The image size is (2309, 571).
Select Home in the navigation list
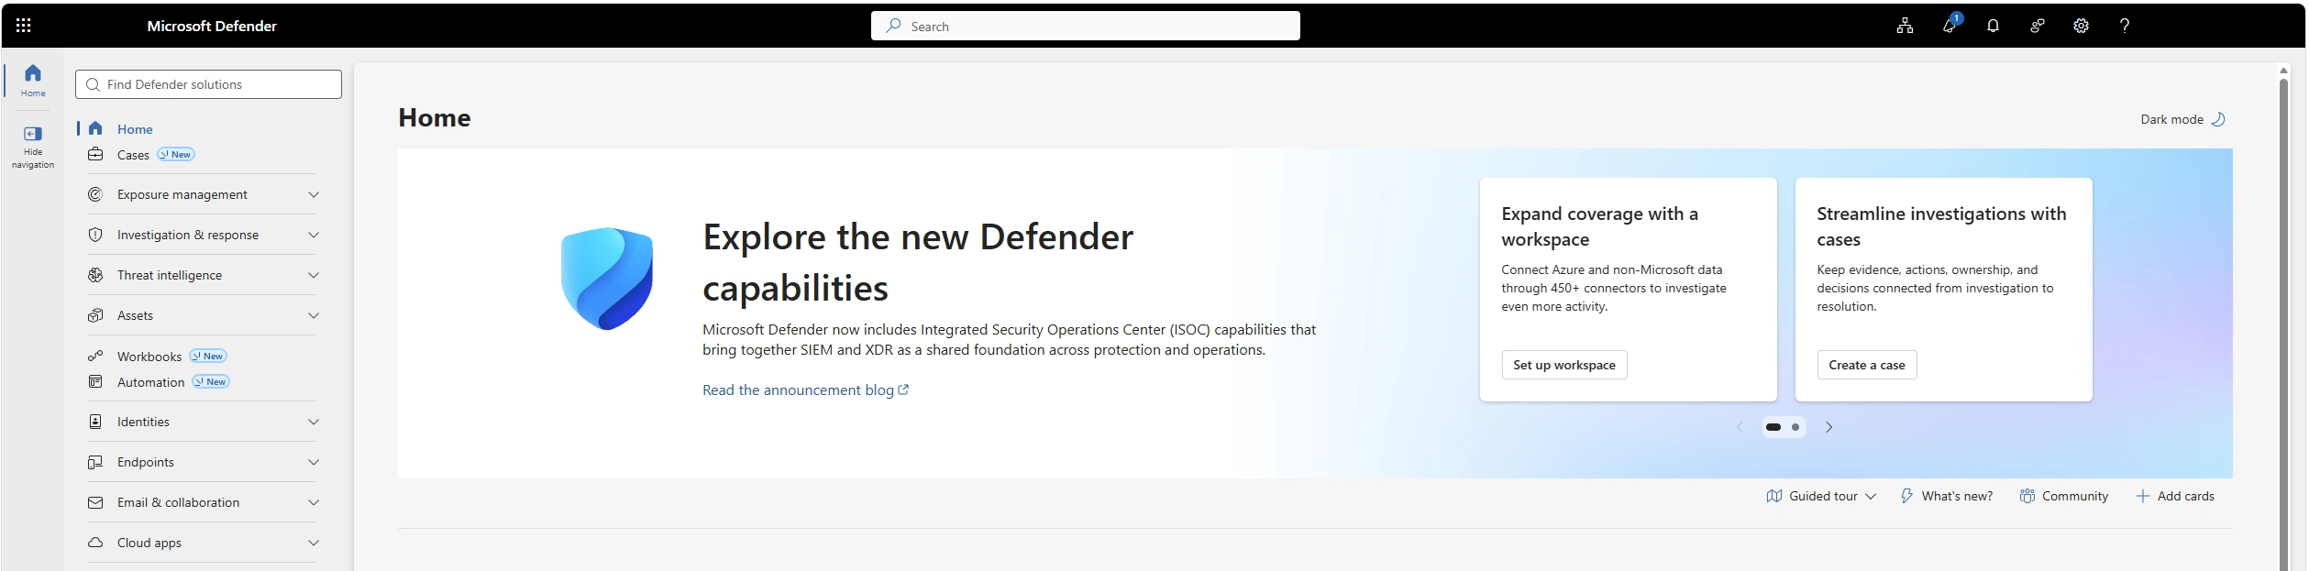(135, 129)
